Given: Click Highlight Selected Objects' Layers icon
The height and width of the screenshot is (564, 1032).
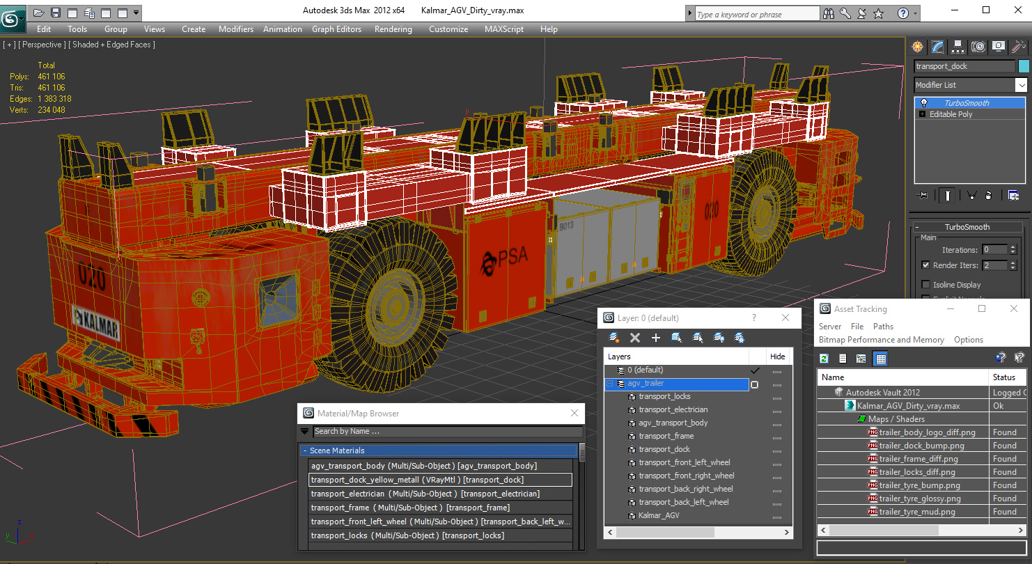Looking at the screenshot, I should [x=698, y=338].
